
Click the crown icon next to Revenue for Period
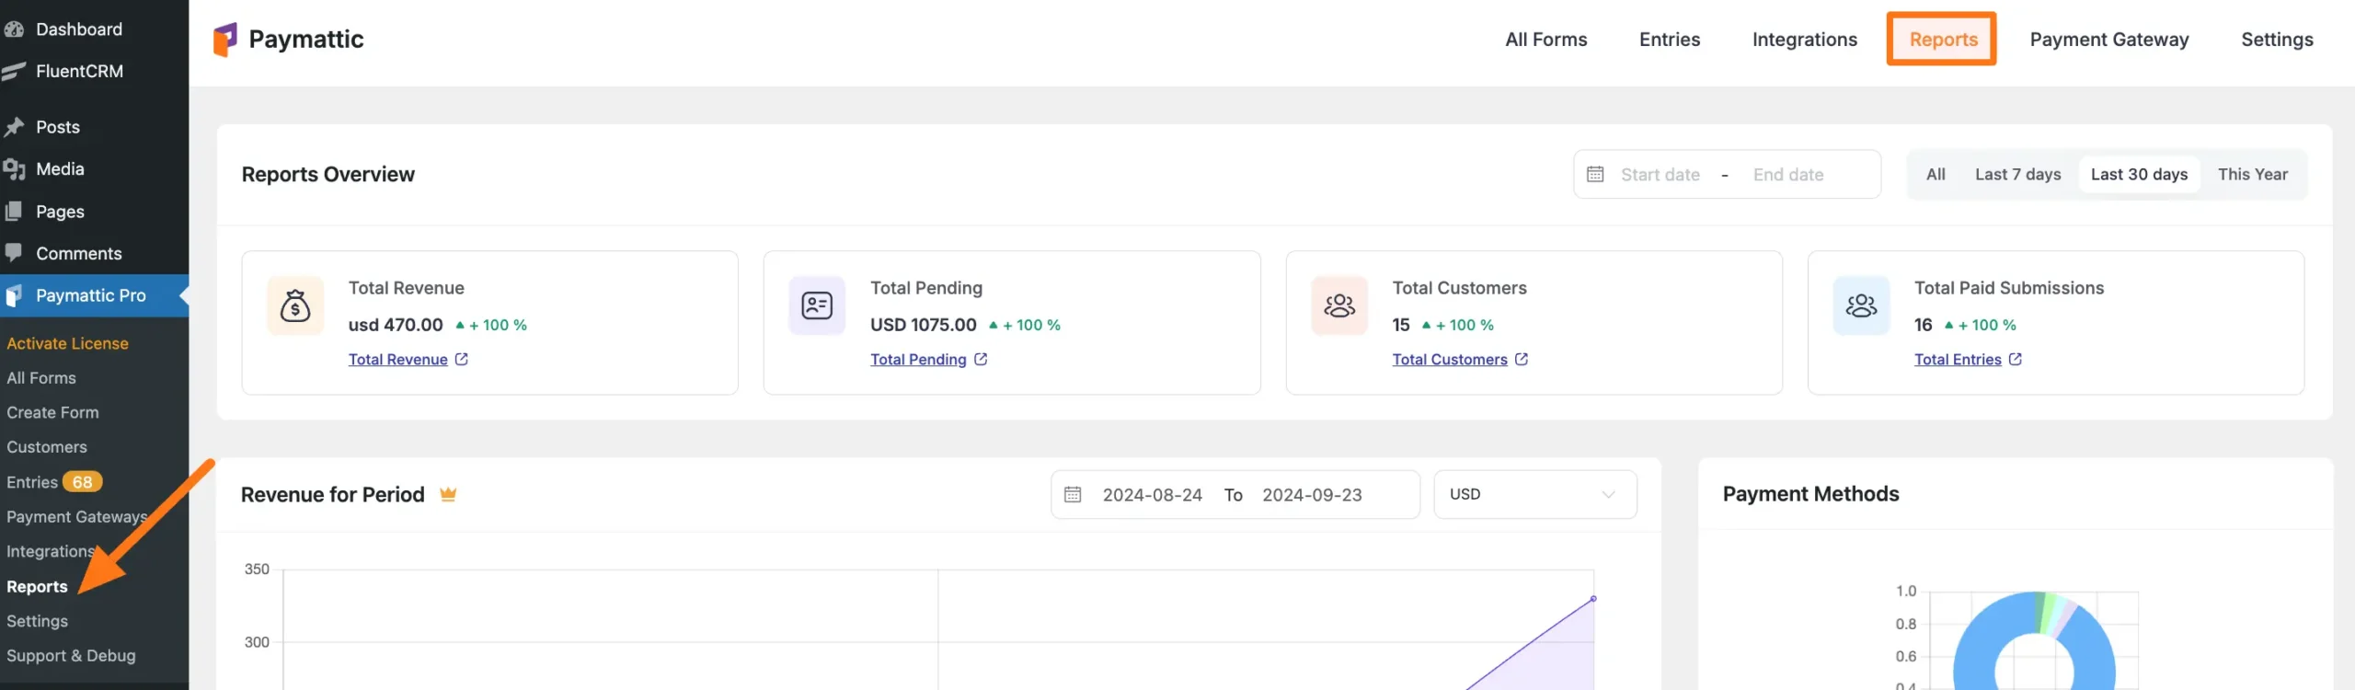[x=448, y=495]
